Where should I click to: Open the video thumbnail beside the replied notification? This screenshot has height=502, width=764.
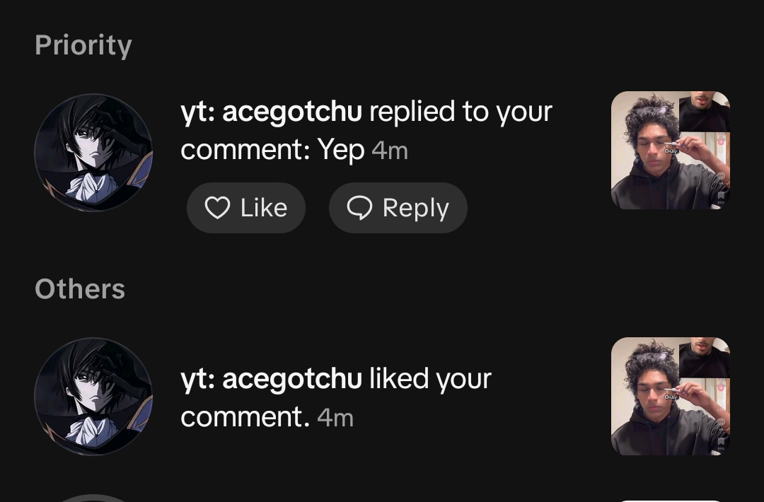[x=671, y=151]
